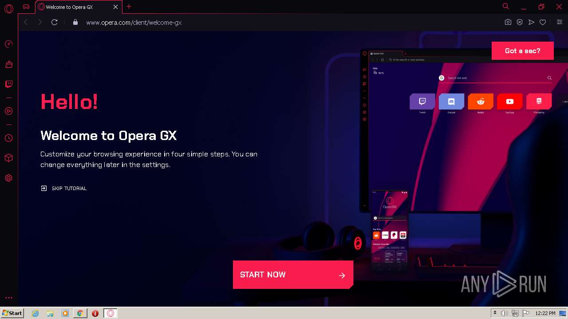Viewport: 568px width, 319px height.
Task: Open a new tab with plus button
Action: click(129, 7)
